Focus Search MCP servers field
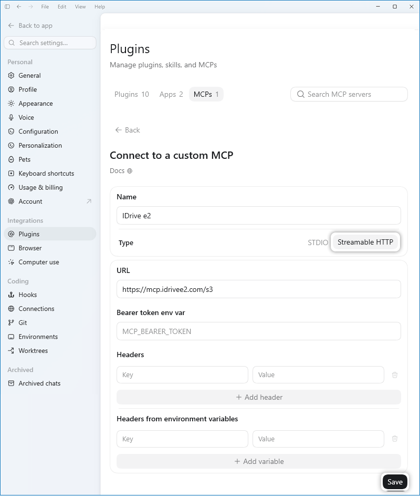The height and width of the screenshot is (496, 420). 349,94
